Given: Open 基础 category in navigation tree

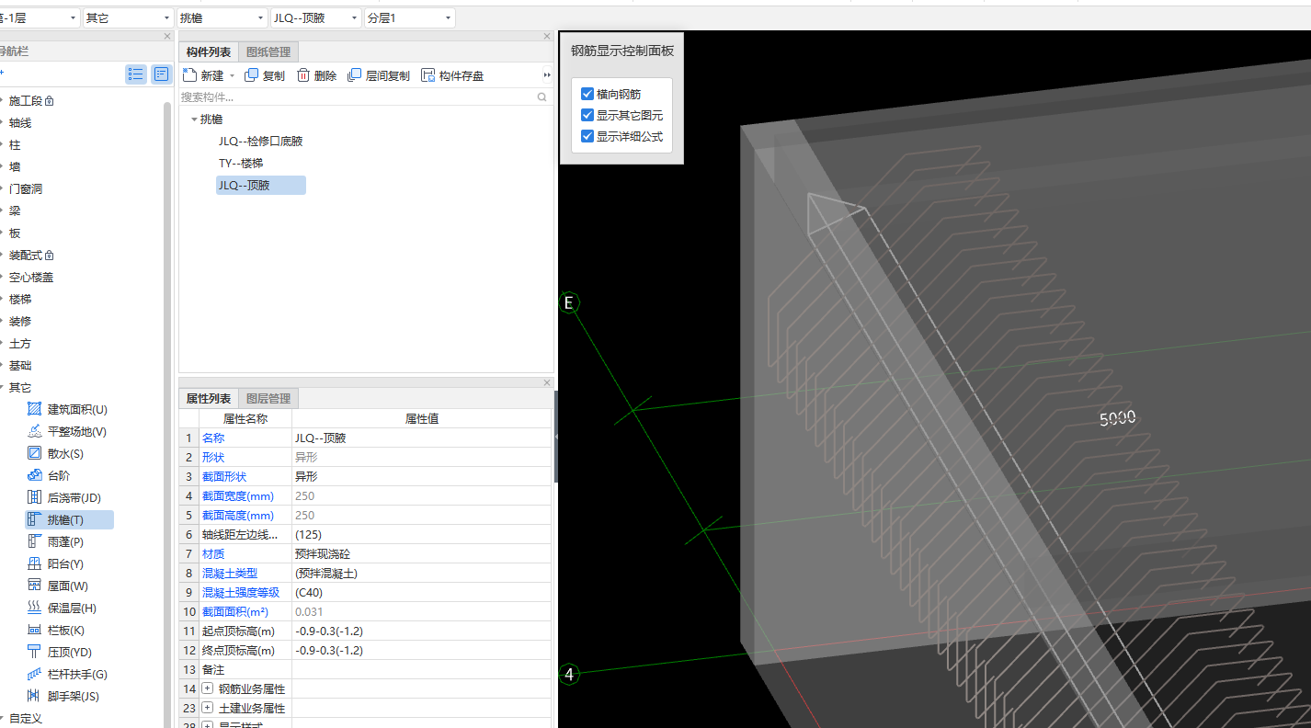Looking at the screenshot, I should click(x=20, y=365).
